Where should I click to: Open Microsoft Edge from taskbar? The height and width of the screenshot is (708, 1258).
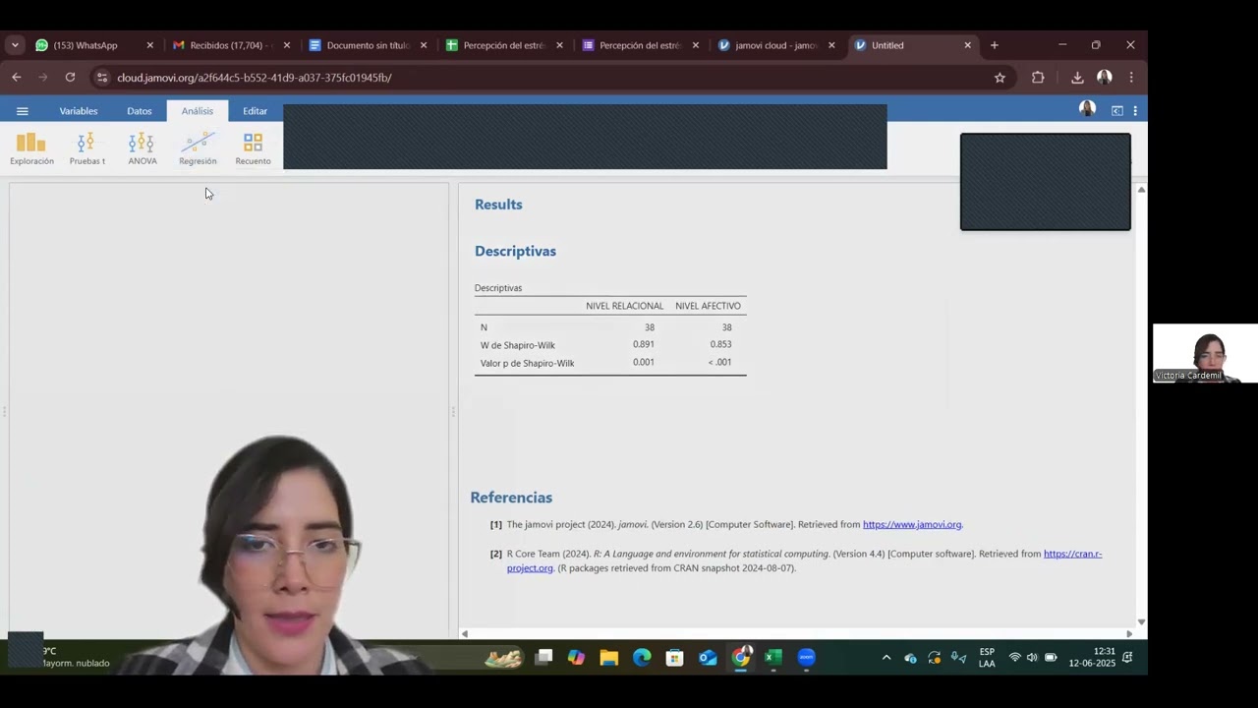coord(642,657)
